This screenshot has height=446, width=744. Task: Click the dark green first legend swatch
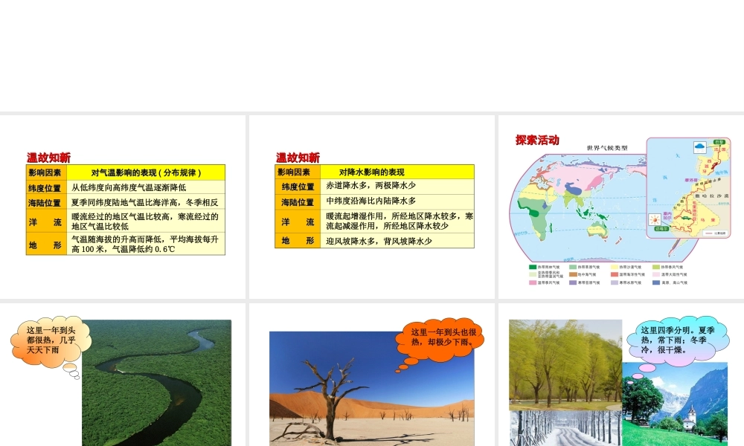533,267
